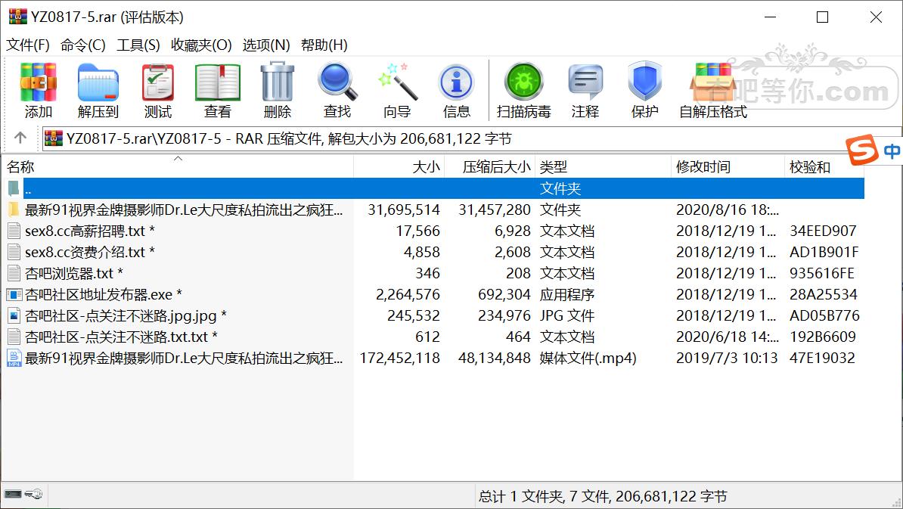
Task: Click the 应用程序 type cell
Action: pos(566,295)
